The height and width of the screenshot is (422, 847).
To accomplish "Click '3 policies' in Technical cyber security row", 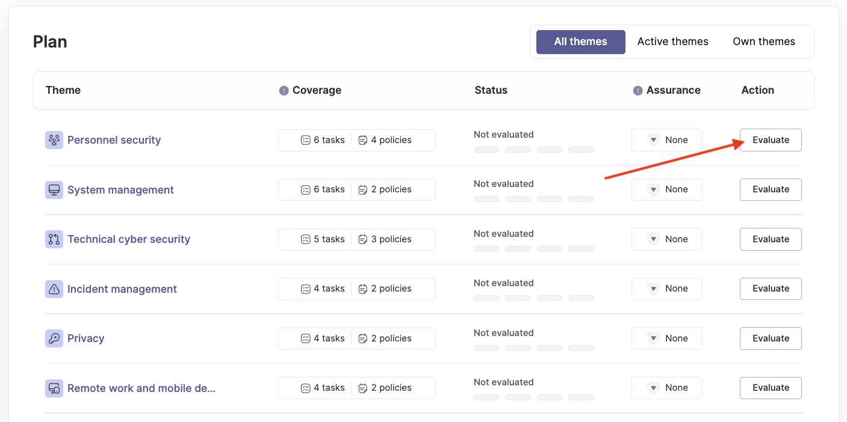I will click(391, 239).
